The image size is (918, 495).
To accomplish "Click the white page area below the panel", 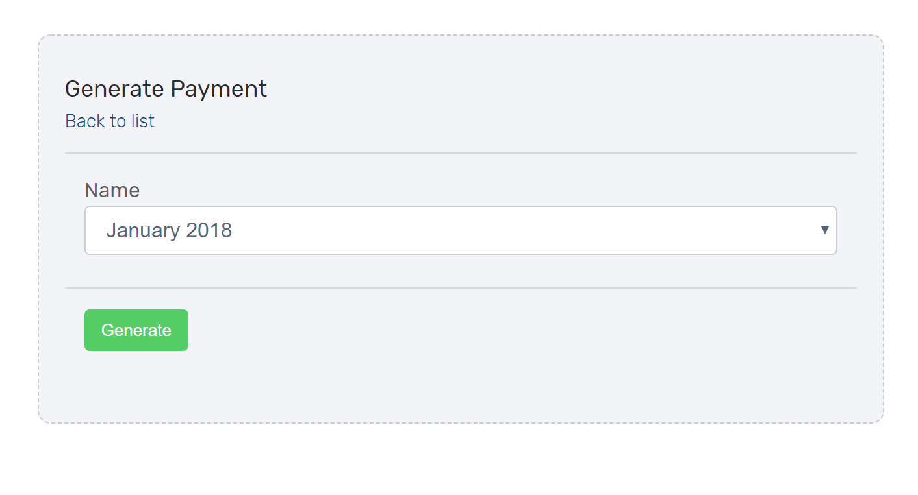I will (459, 461).
